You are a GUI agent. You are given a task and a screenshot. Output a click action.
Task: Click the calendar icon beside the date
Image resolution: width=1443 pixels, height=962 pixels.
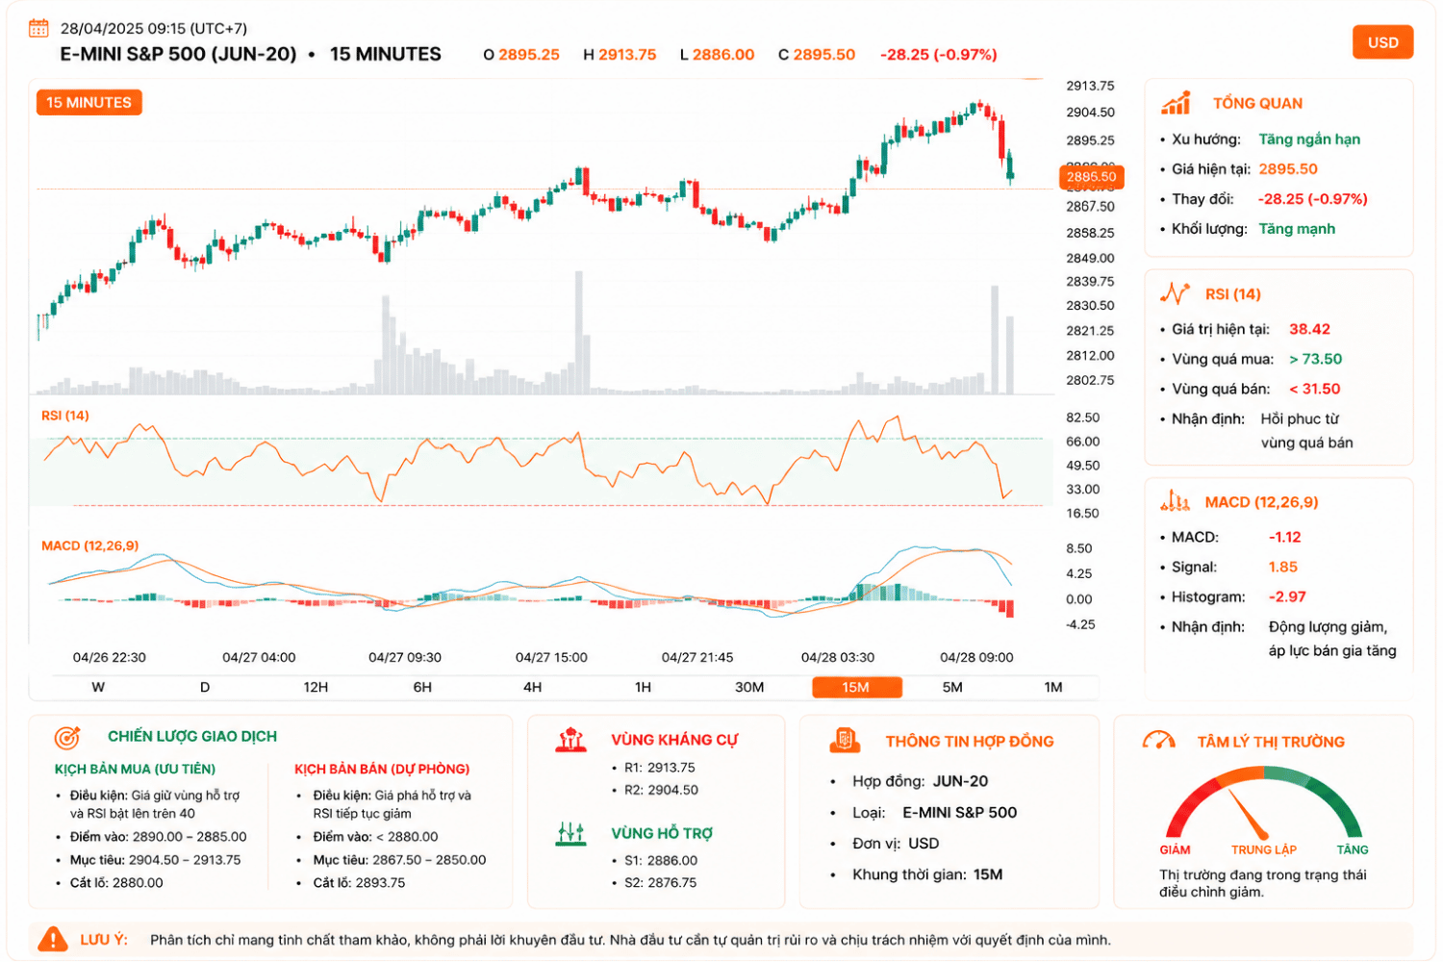[x=38, y=28]
